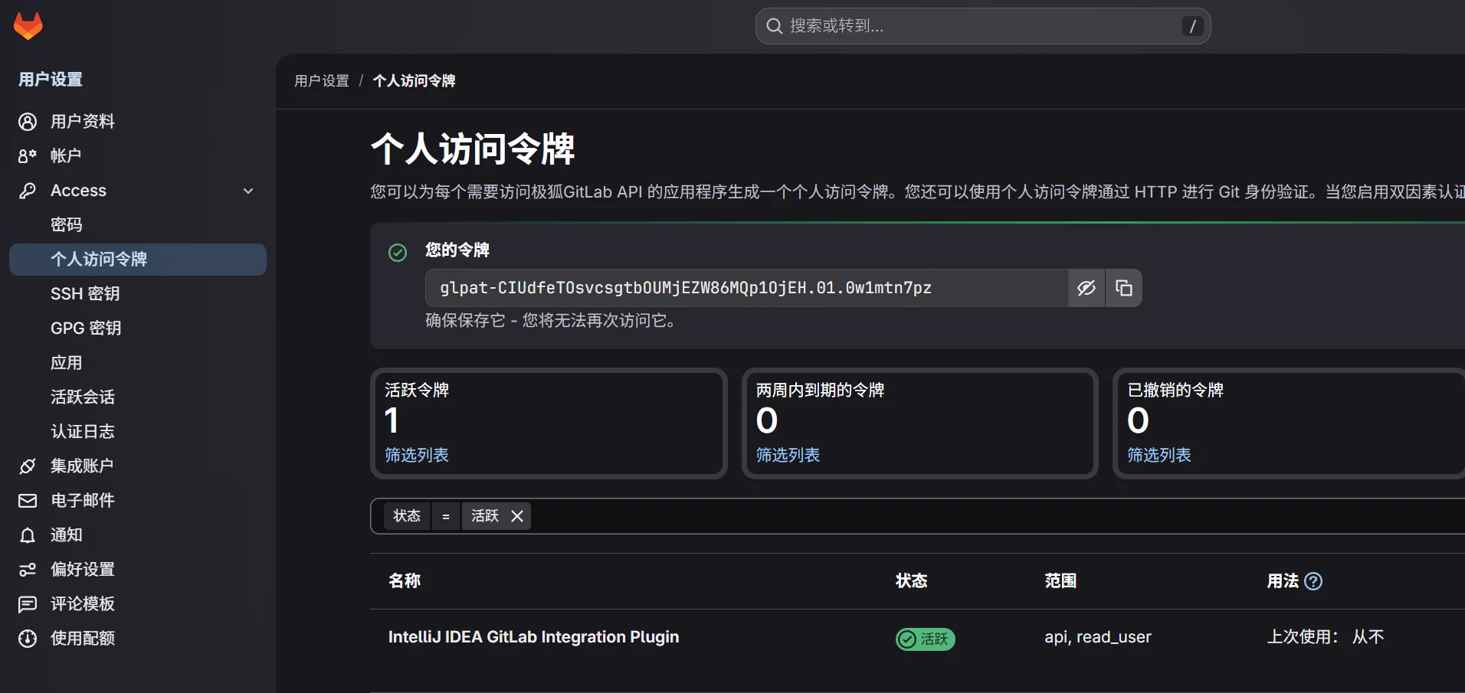1465x693 pixels.
Task: Click the token value field
Action: click(x=746, y=288)
